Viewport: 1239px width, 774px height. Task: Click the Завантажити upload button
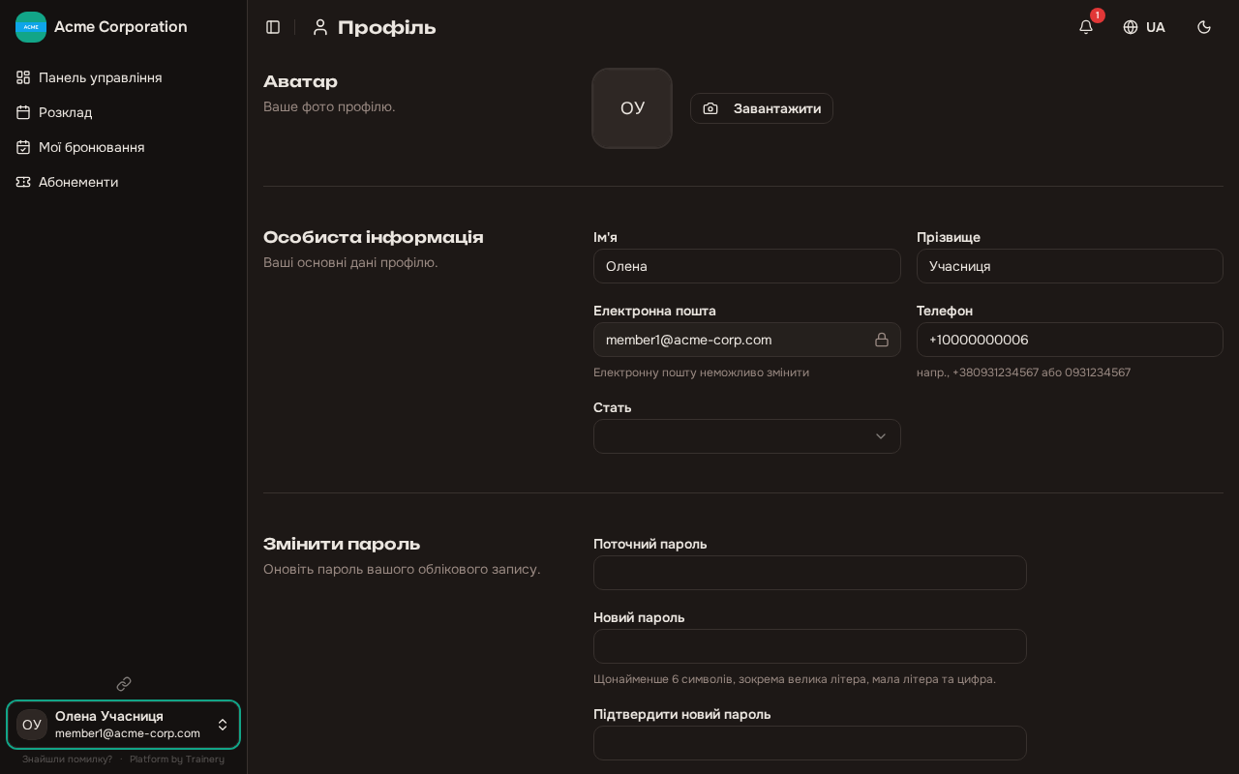point(762,108)
